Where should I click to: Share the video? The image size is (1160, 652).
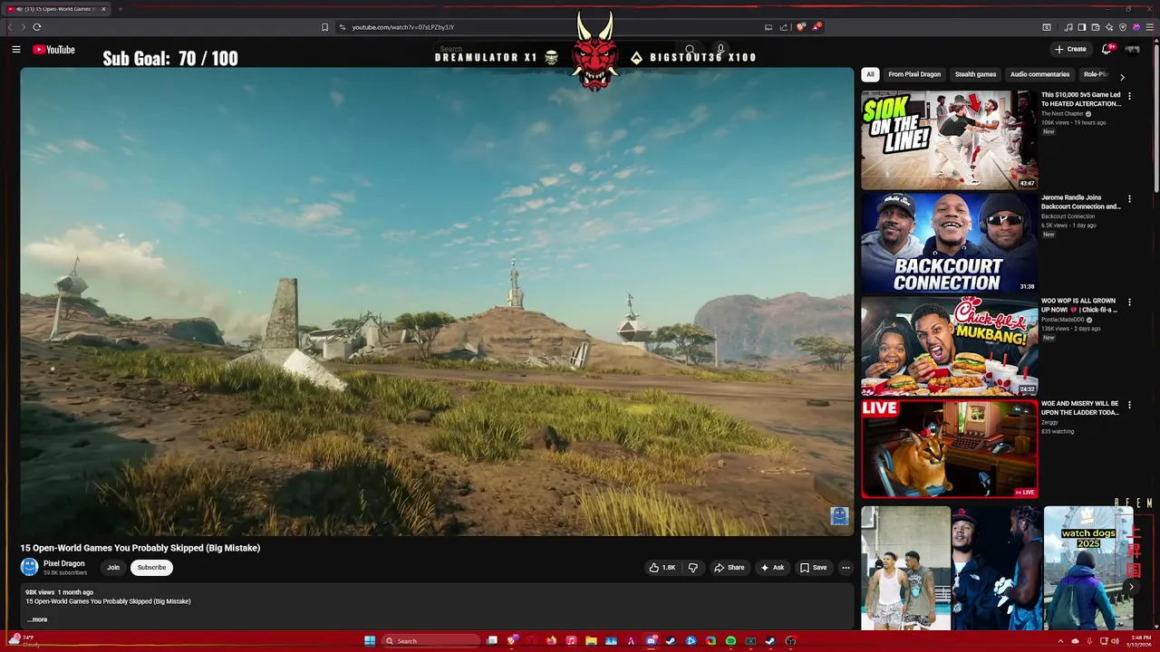pyautogui.click(x=730, y=568)
